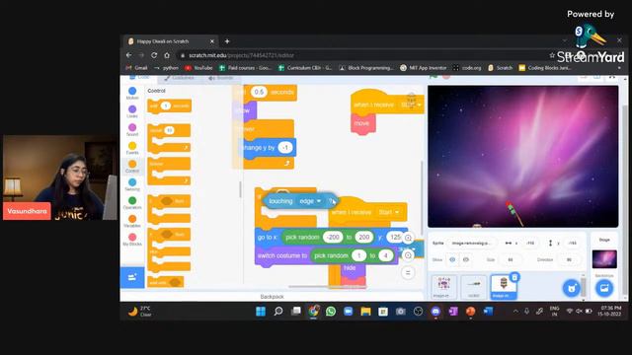The width and height of the screenshot is (632, 355).
Task: Switch to the Sounds tab
Action: point(221,78)
